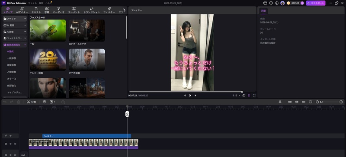Enter fullscreen player view
This screenshot has height=157, width=346.
pos(254,96)
